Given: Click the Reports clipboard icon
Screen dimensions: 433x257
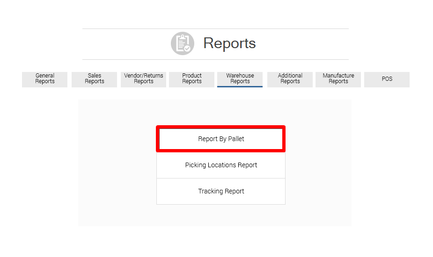Looking at the screenshot, I should tap(182, 43).
